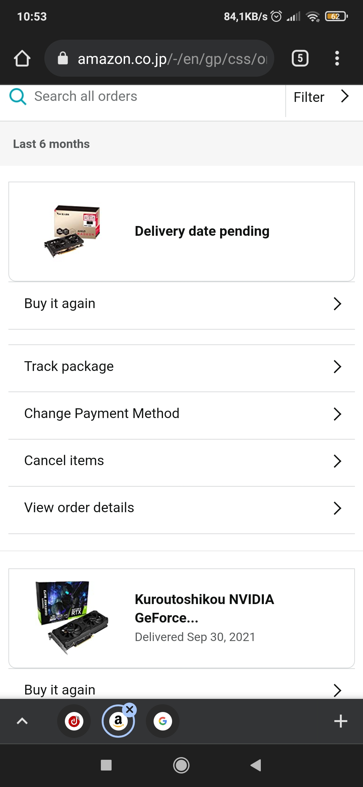Open the browser three-dot menu
Viewport: 363px width, 787px height.
tap(337, 59)
